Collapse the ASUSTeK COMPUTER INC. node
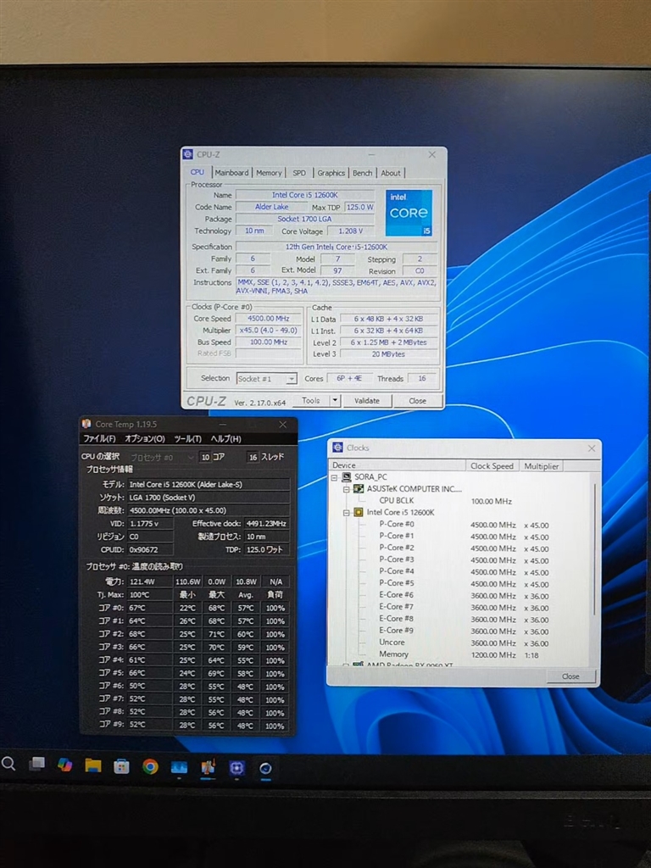The image size is (651, 868). [348, 489]
